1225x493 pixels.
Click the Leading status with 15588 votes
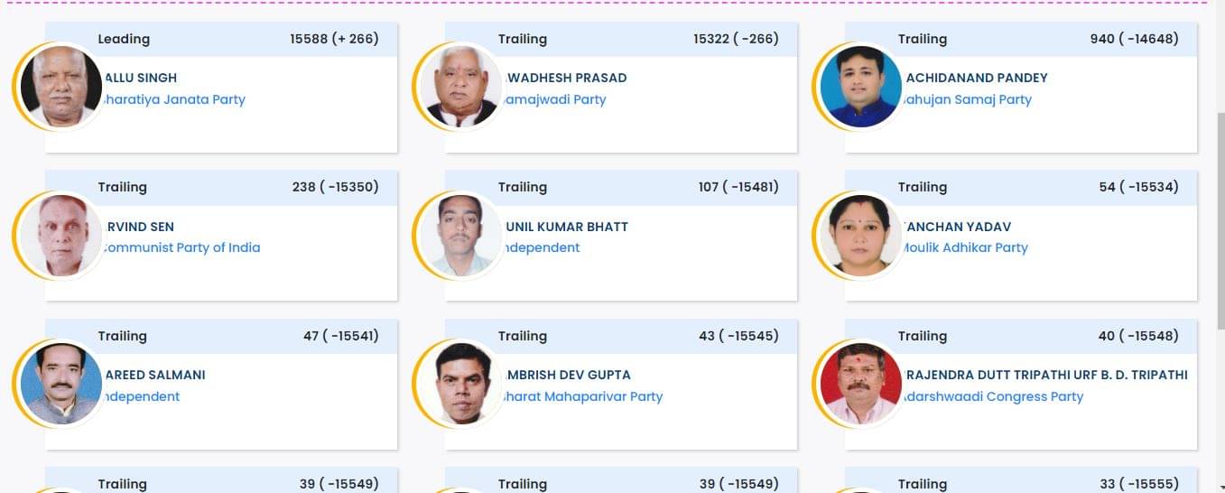pos(124,39)
